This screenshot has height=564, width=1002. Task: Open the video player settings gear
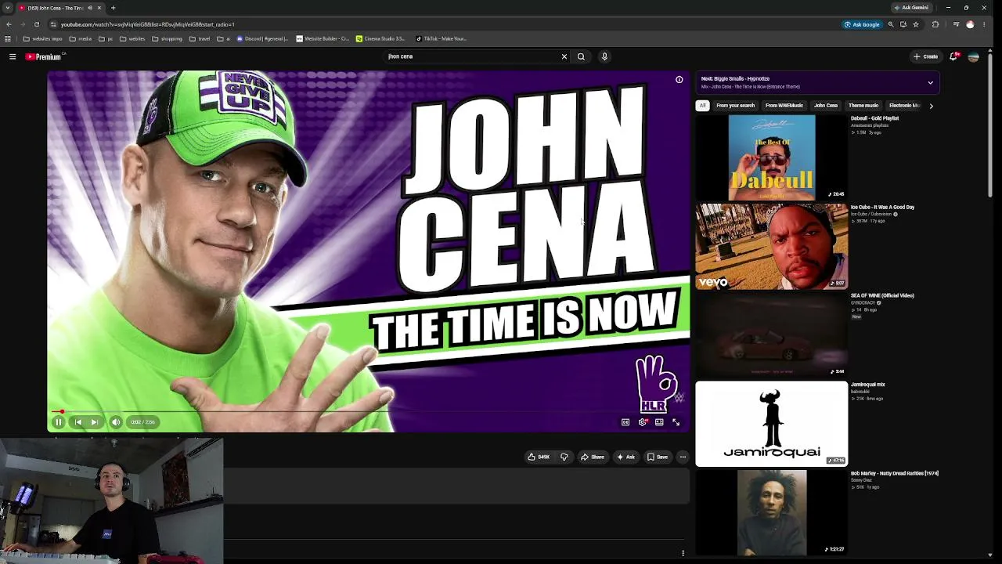click(643, 422)
